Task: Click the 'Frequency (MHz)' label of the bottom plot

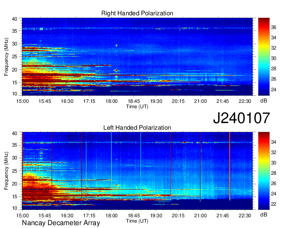Action: (x=6, y=171)
